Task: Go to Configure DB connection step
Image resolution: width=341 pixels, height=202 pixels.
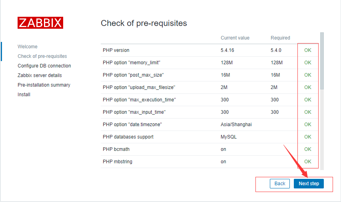Action: point(44,66)
